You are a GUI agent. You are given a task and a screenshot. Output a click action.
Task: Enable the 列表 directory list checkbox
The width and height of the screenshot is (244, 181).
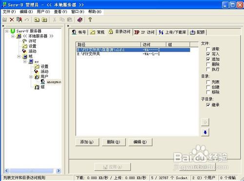(x=208, y=82)
